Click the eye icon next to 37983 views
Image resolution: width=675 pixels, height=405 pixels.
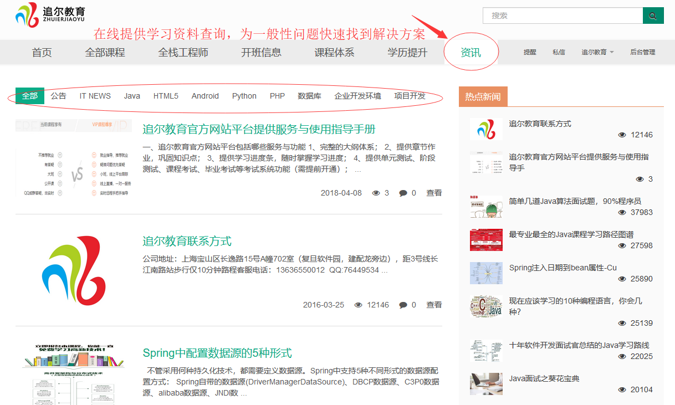coord(622,213)
